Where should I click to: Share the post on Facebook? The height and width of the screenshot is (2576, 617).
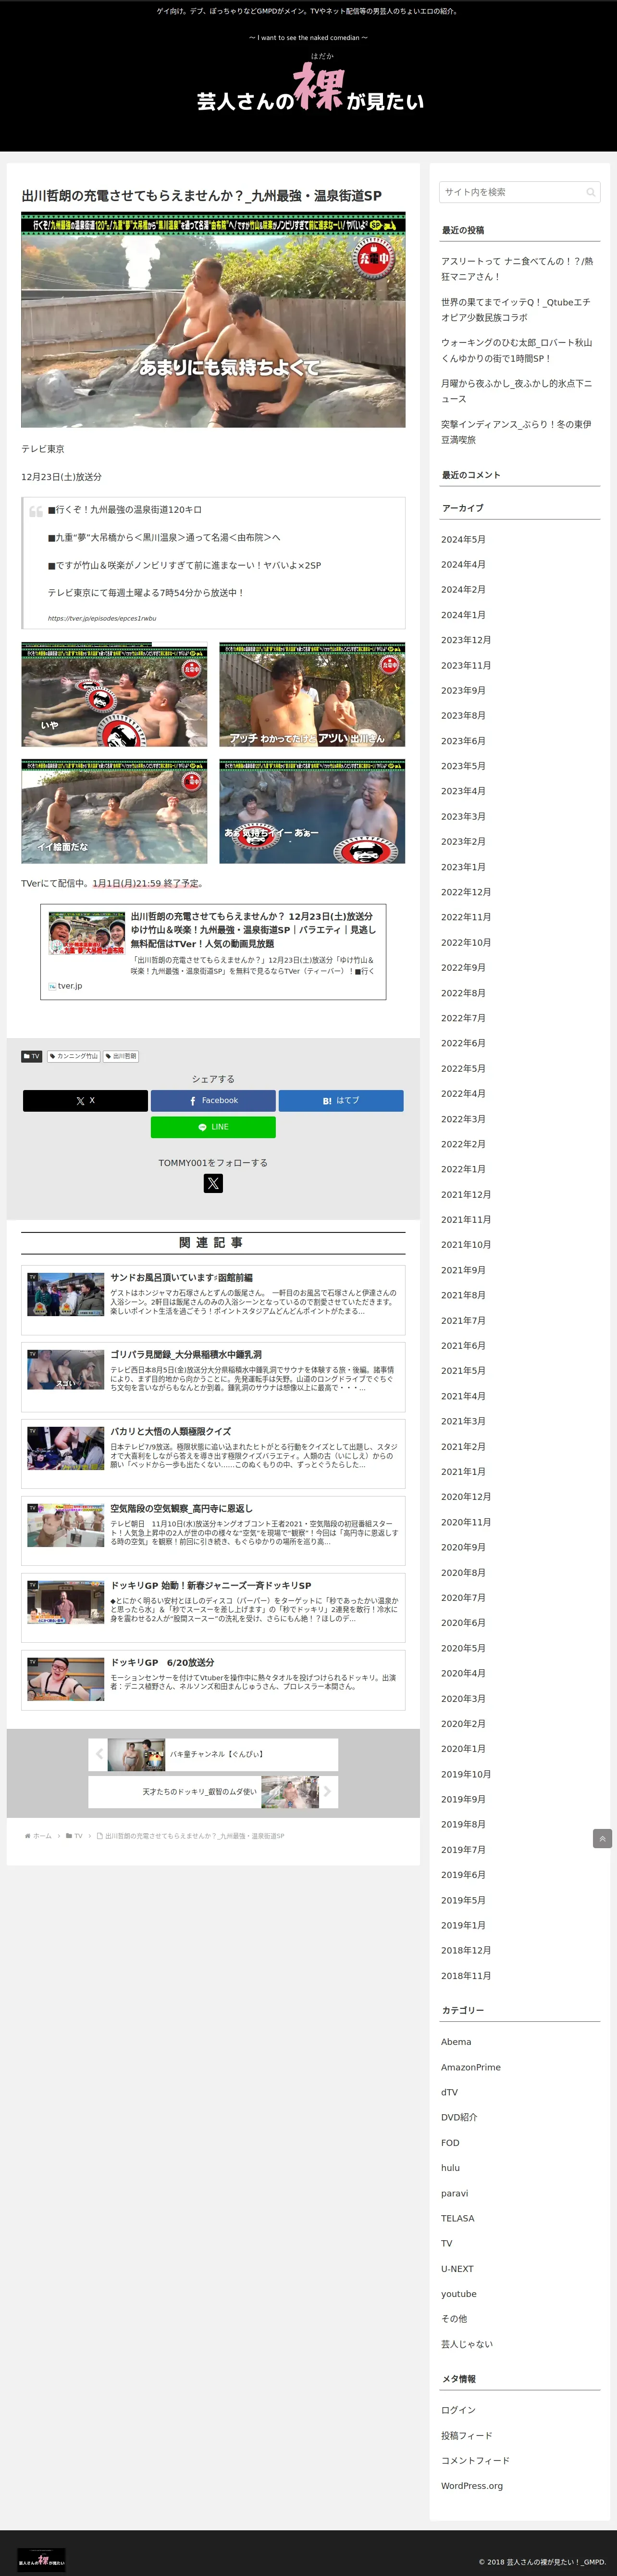[213, 1100]
